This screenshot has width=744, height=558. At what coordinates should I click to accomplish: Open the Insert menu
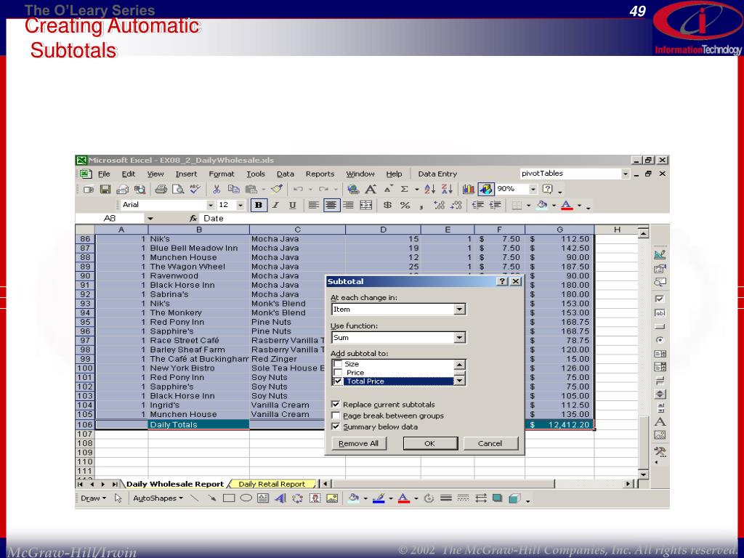tap(186, 174)
